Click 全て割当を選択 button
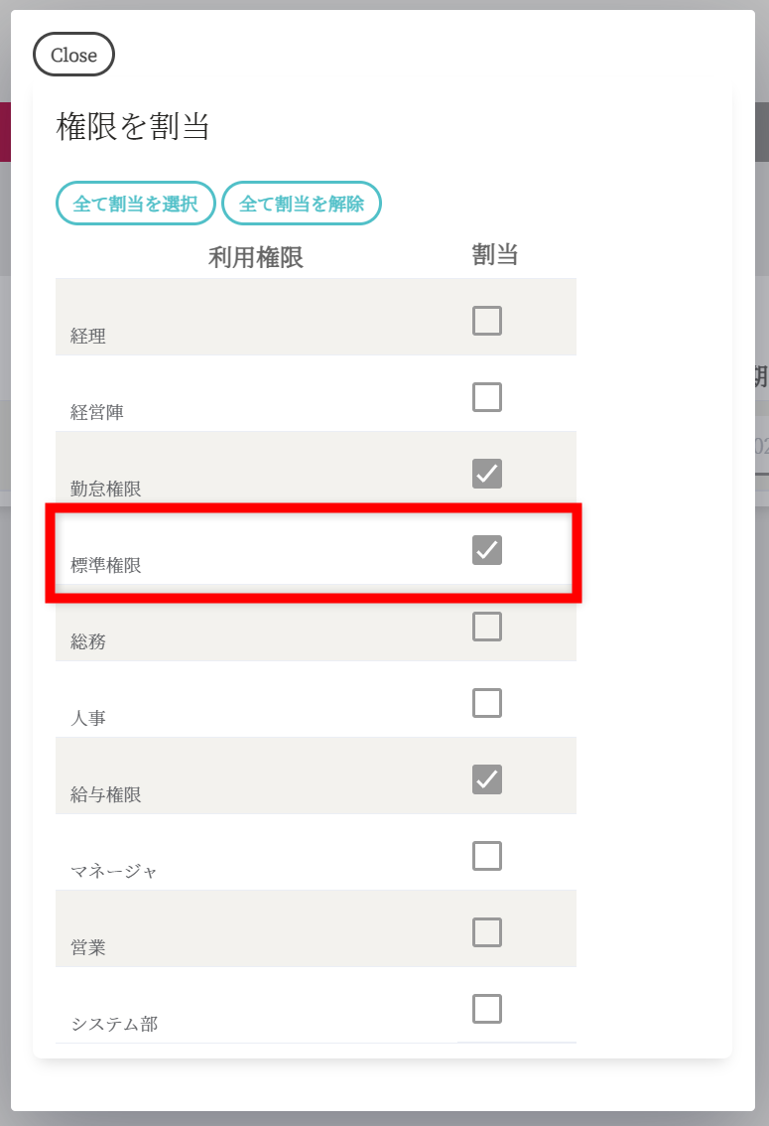769x1126 pixels. (136, 204)
